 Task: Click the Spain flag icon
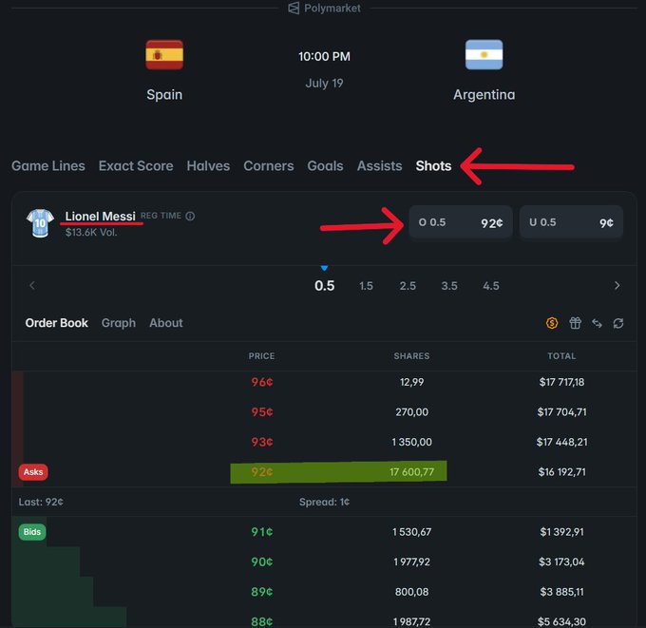pyautogui.click(x=164, y=55)
